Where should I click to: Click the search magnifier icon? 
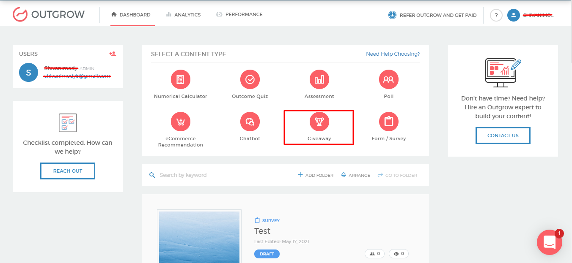[x=152, y=175]
